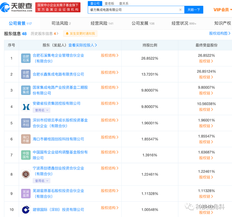Open the 合肥石溪 shareholder avatar icon
The image size is (232, 217).
click(26, 58)
